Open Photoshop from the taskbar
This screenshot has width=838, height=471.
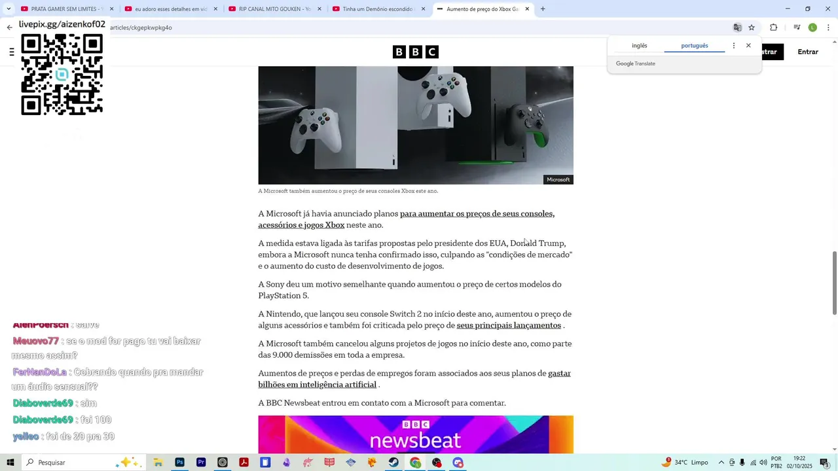pyautogui.click(x=179, y=462)
